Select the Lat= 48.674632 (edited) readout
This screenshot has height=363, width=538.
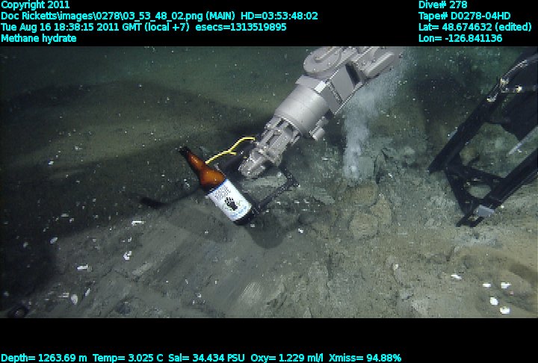click(x=471, y=27)
